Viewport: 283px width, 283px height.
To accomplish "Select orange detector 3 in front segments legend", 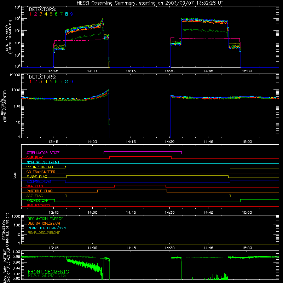I will coord(41,14).
